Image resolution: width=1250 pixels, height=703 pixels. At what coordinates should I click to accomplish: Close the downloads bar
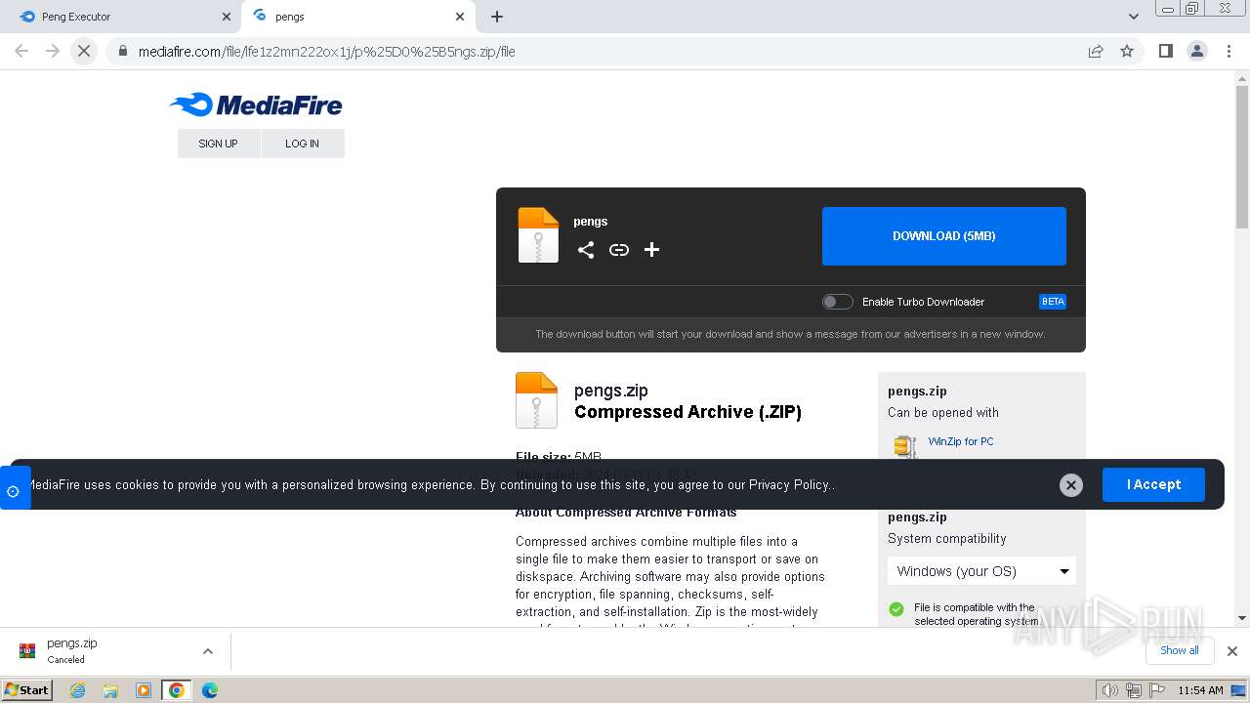coord(1232,651)
